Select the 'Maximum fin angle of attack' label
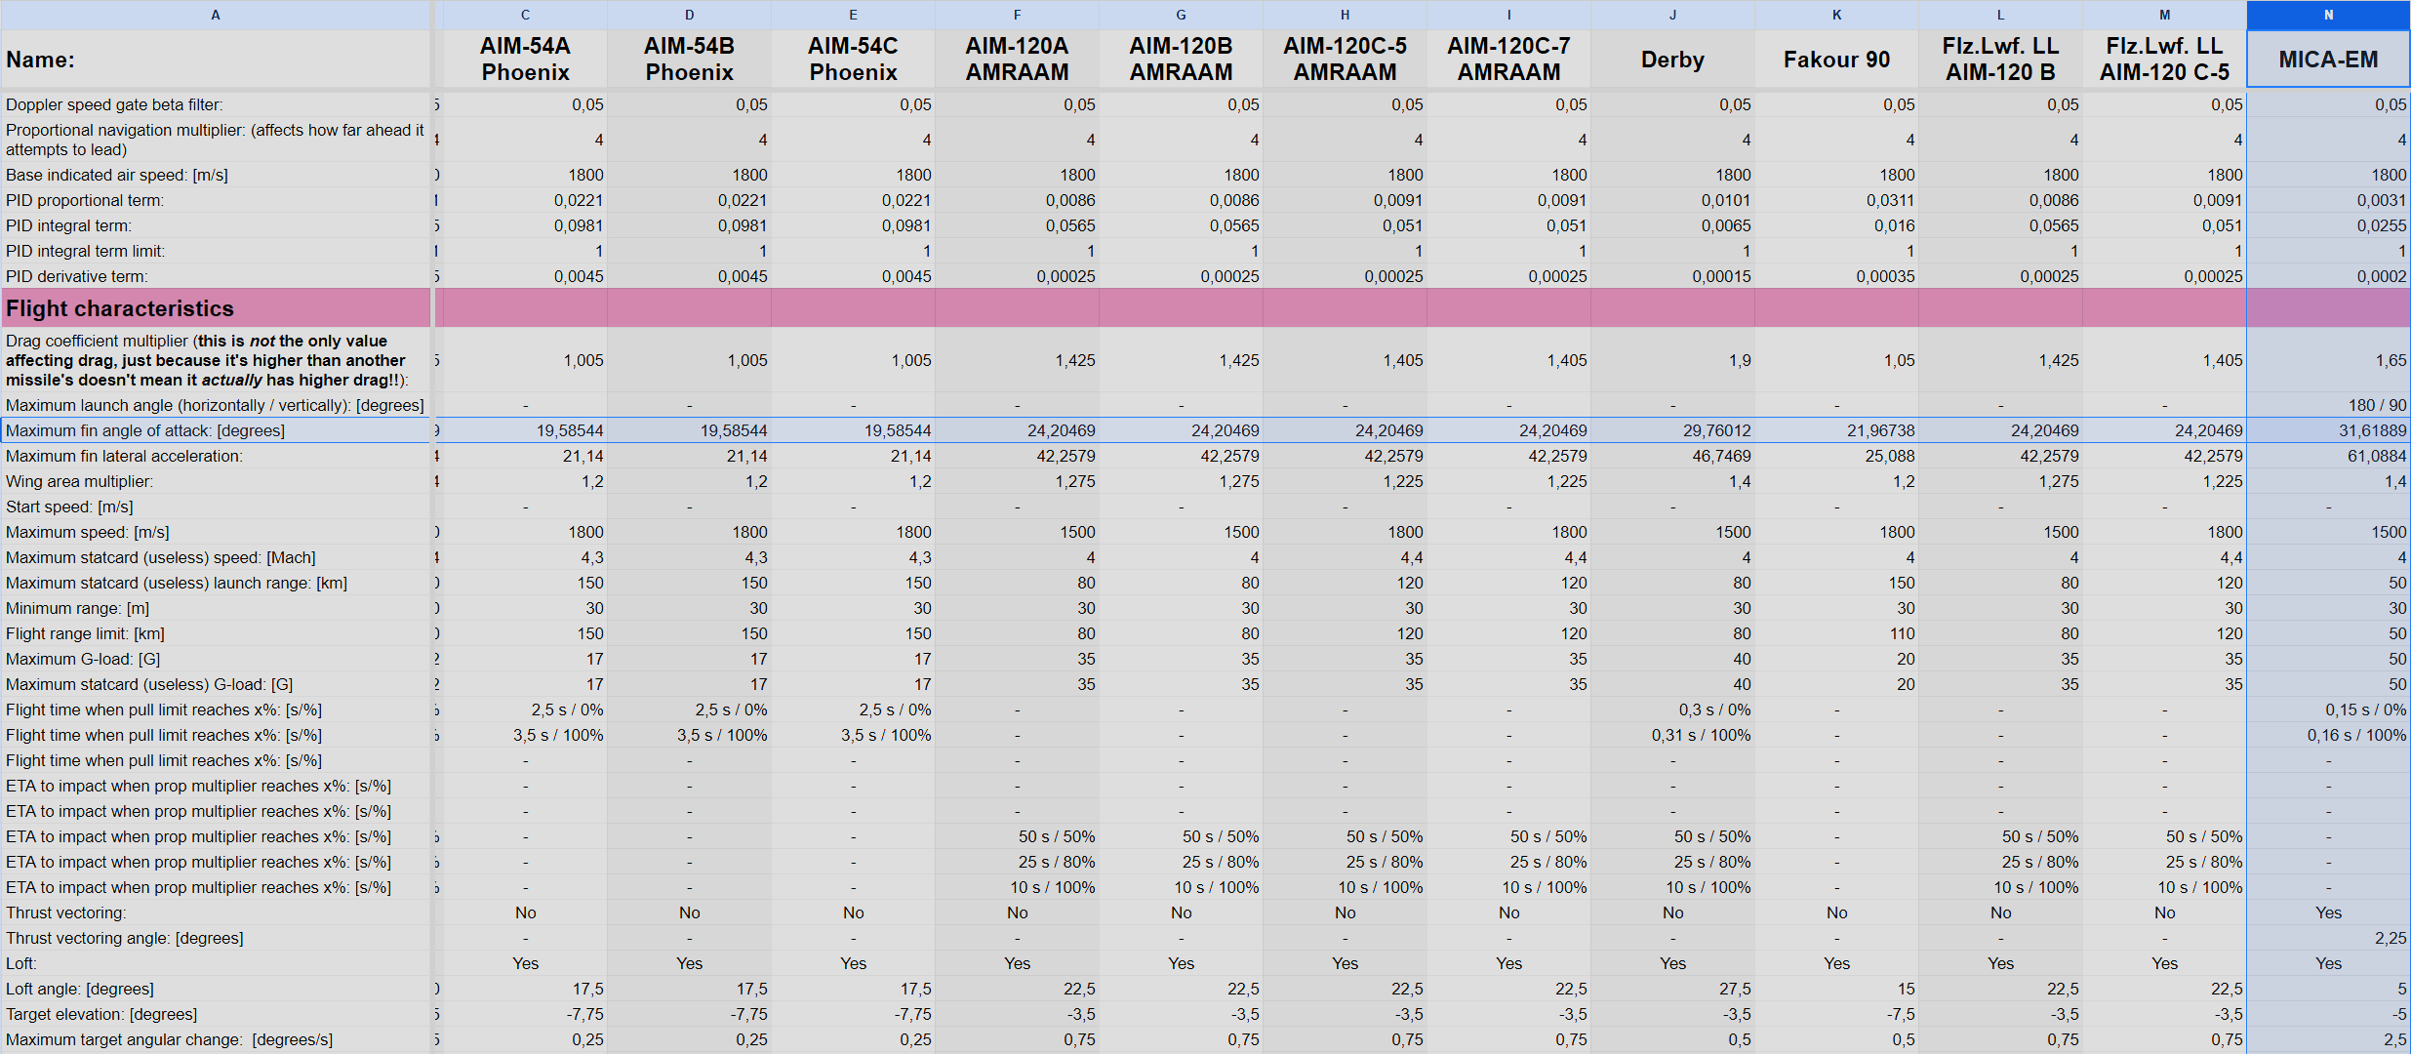 pos(146,430)
